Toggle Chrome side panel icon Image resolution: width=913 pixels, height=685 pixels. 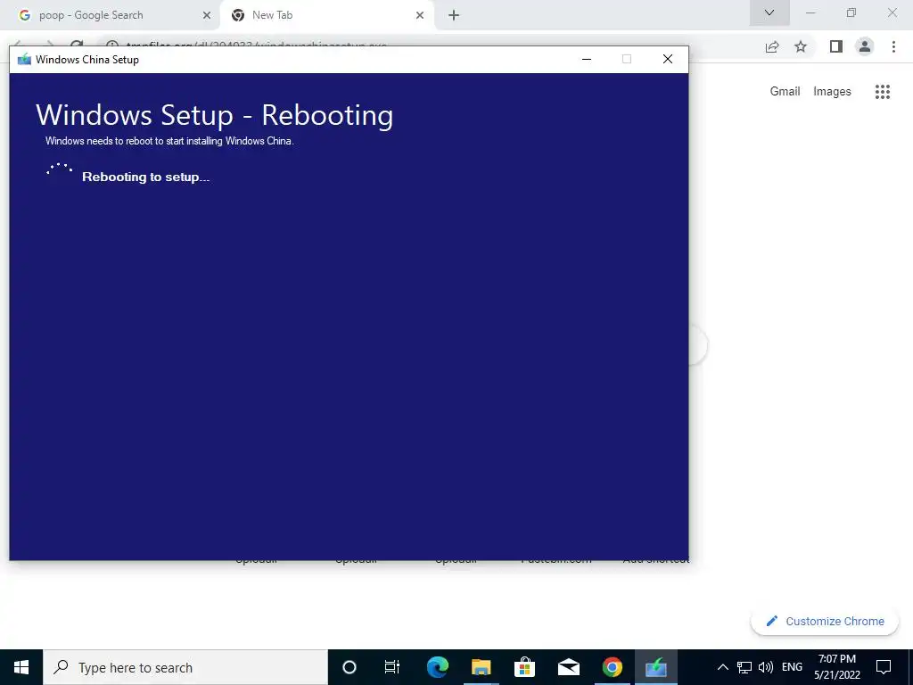point(836,46)
